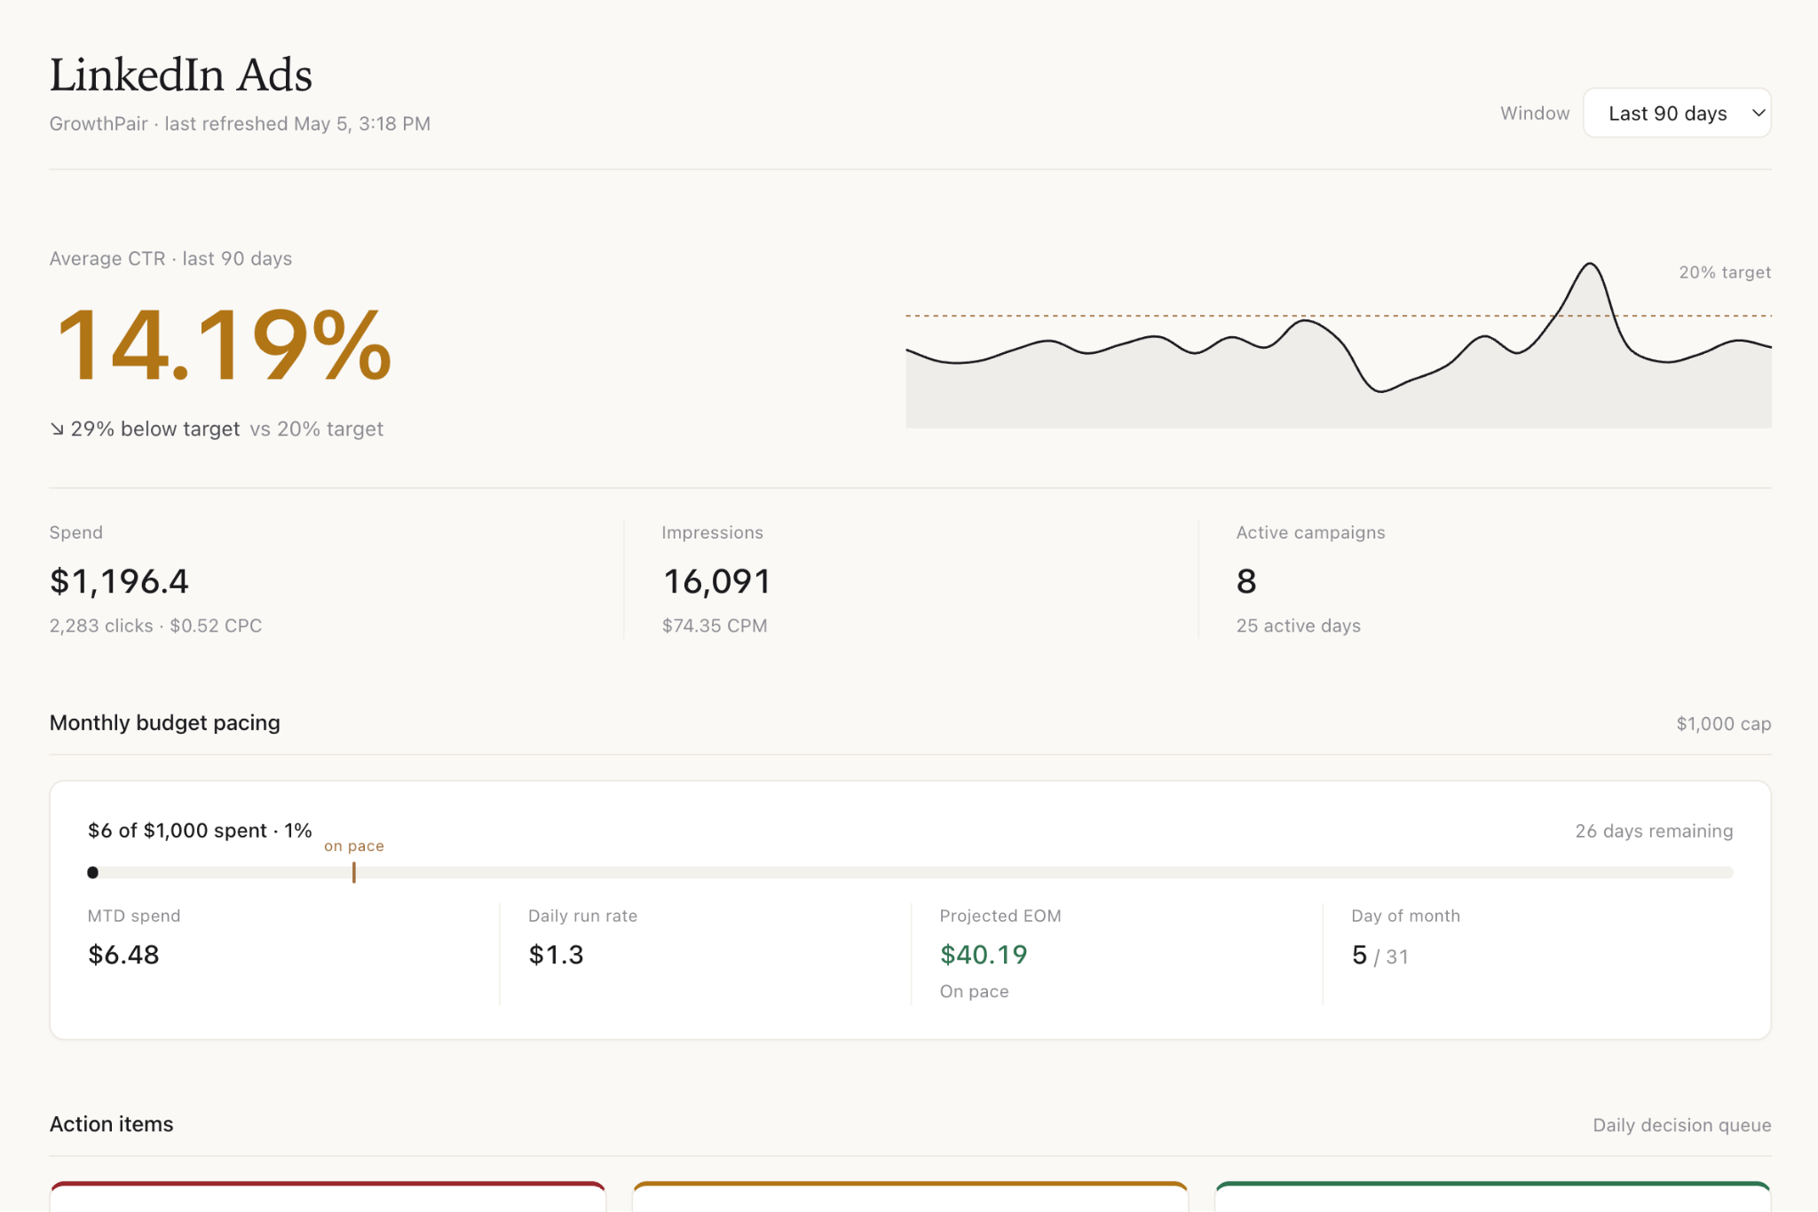
Task: Click the 14.19% average CTR figure
Action: tap(222, 344)
